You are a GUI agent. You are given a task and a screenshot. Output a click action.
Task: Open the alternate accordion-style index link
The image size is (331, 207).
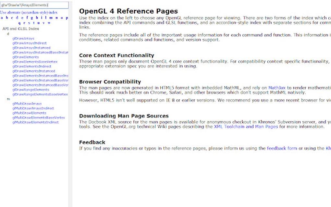click(x=29, y=12)
